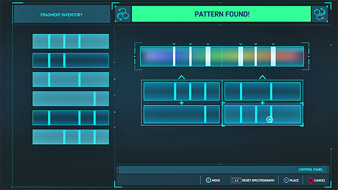This screenshot has height=190, width=338.
Task: Click the hexagon molecule icon left of banner
Action: pos(122,14)
